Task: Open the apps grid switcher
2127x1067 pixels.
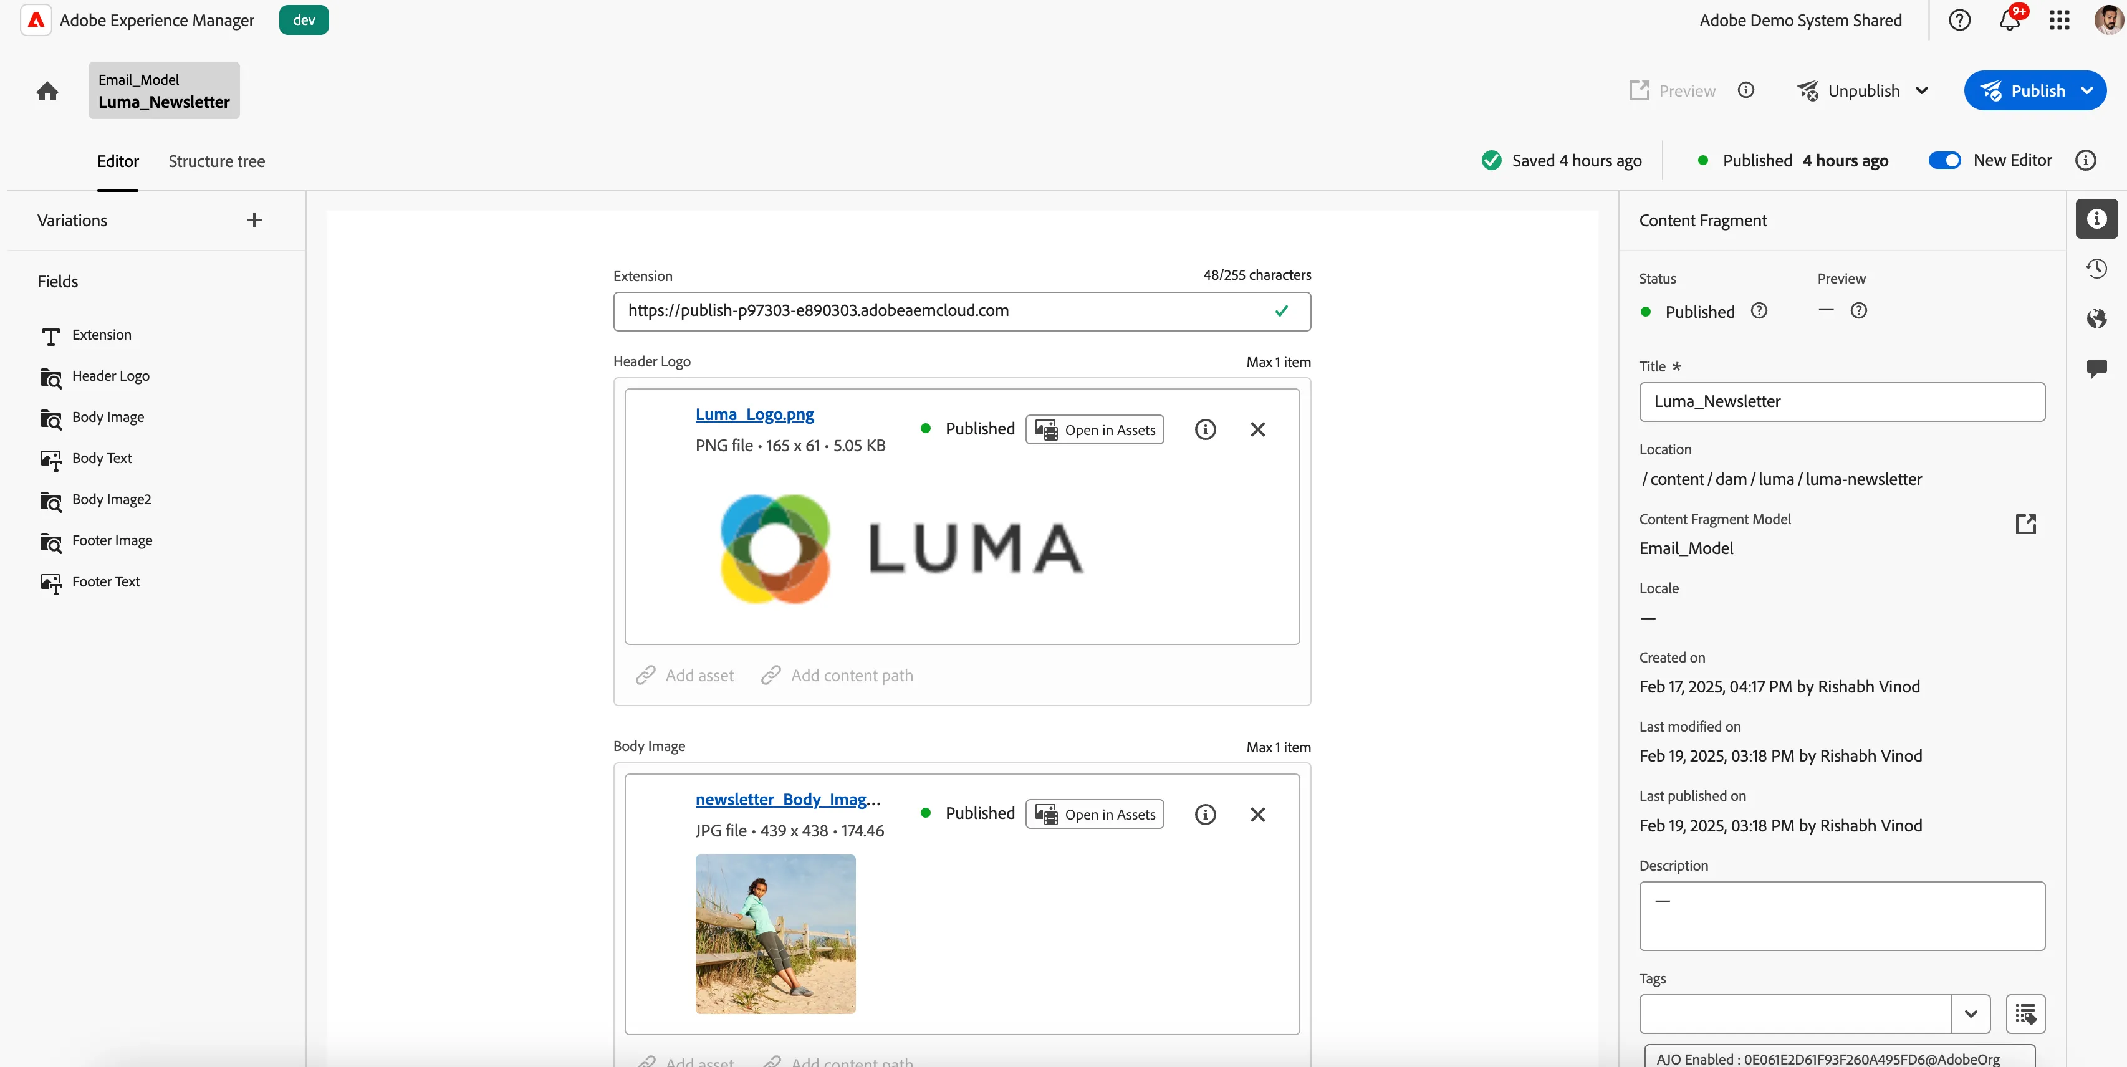Action: click(x=2059, y=20)
